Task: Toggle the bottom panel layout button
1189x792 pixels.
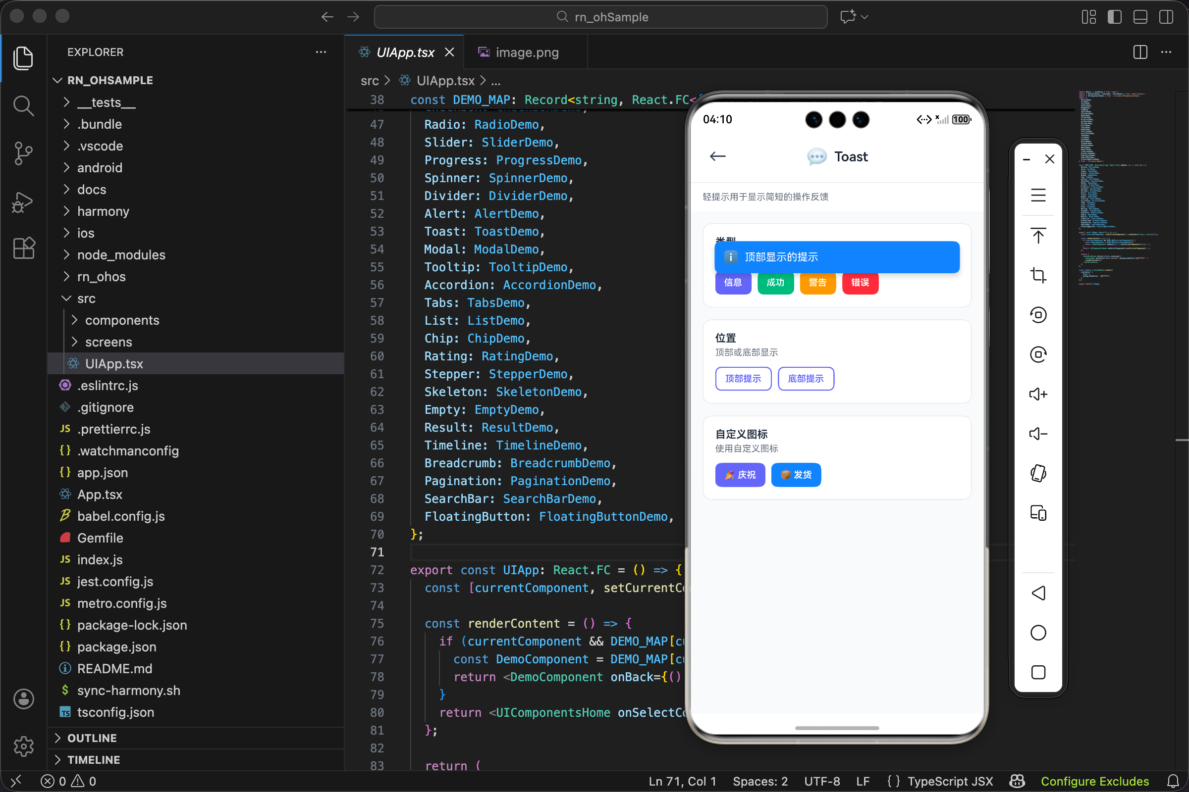Action: (x=1140, y=17)
